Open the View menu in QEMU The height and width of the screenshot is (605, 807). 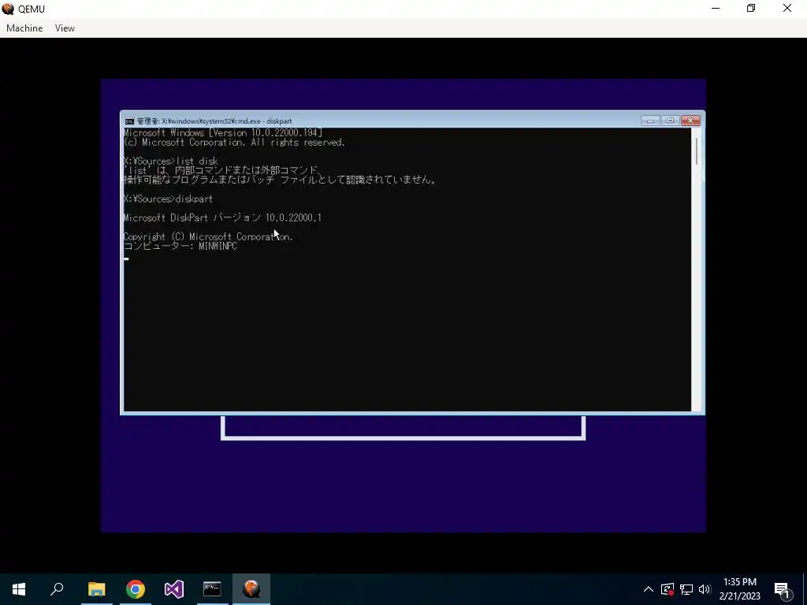(65, 28)
